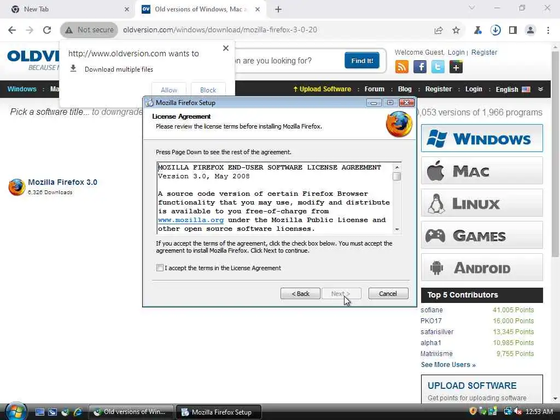560x420 pixels.
Task: Cancel the Mozilla Firefox Setup
Action: point(388,294)
